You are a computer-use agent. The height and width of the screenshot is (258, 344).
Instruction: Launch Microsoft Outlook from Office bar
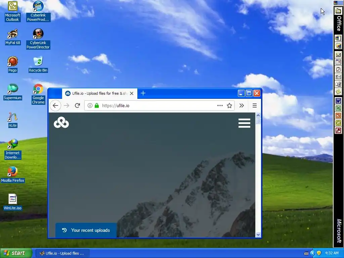coord(338,123)
